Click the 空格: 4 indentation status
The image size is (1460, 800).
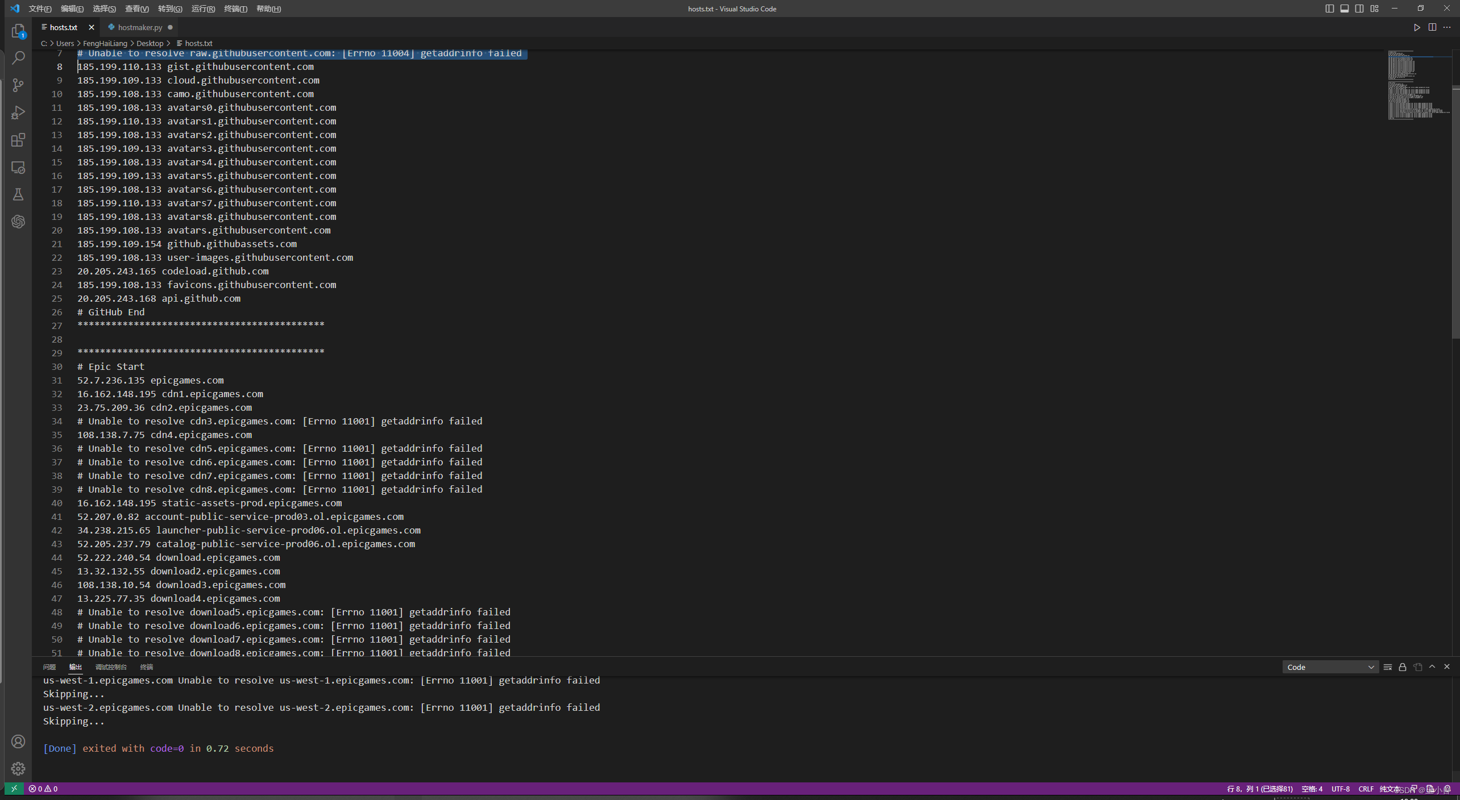1312,789
